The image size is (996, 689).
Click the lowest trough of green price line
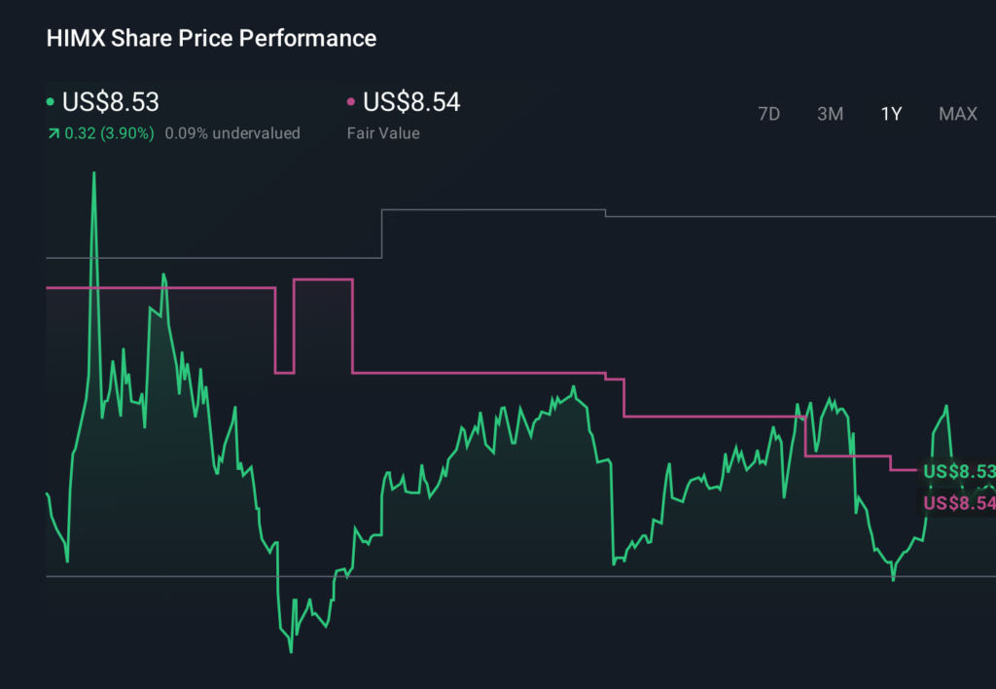(x=290, y=650)
